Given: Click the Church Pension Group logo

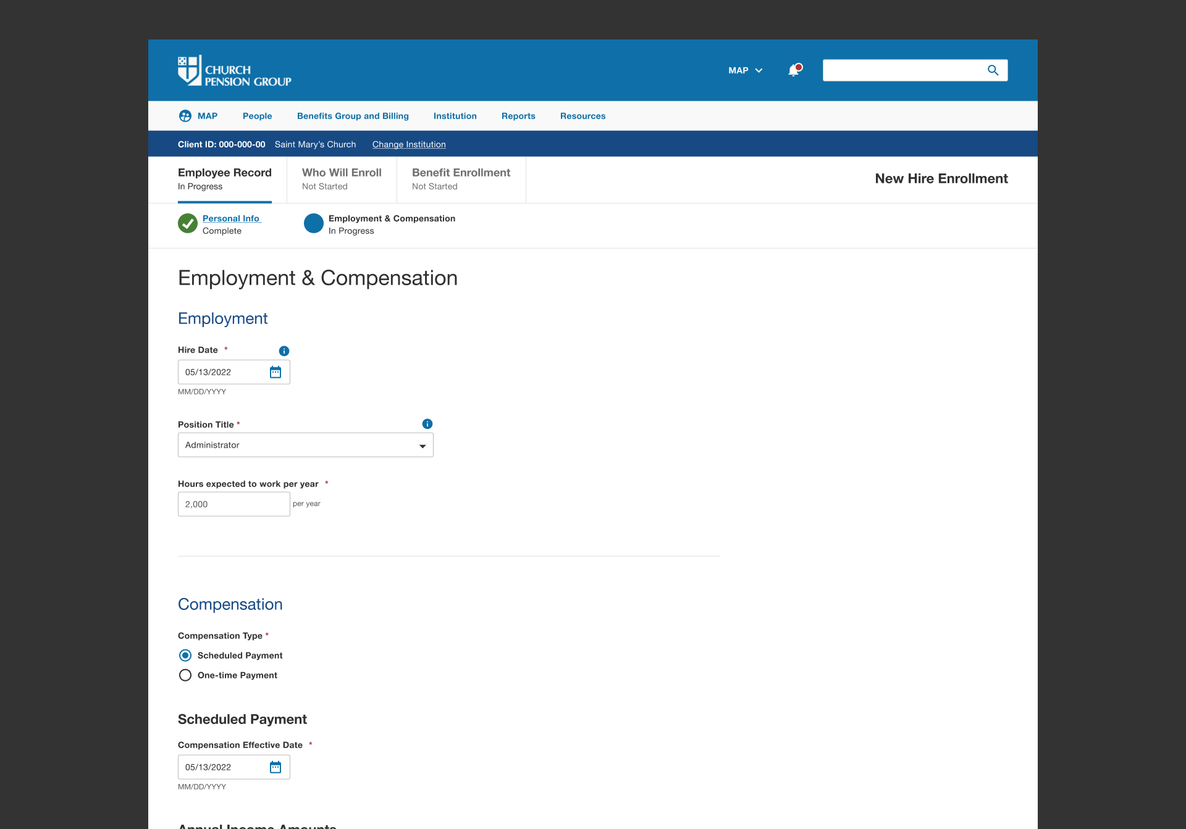Looking at the screenshot, I should pyautogui.click(x=234, y=71).
